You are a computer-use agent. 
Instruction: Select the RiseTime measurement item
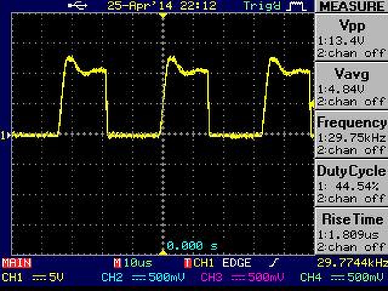tap(352, 231)
